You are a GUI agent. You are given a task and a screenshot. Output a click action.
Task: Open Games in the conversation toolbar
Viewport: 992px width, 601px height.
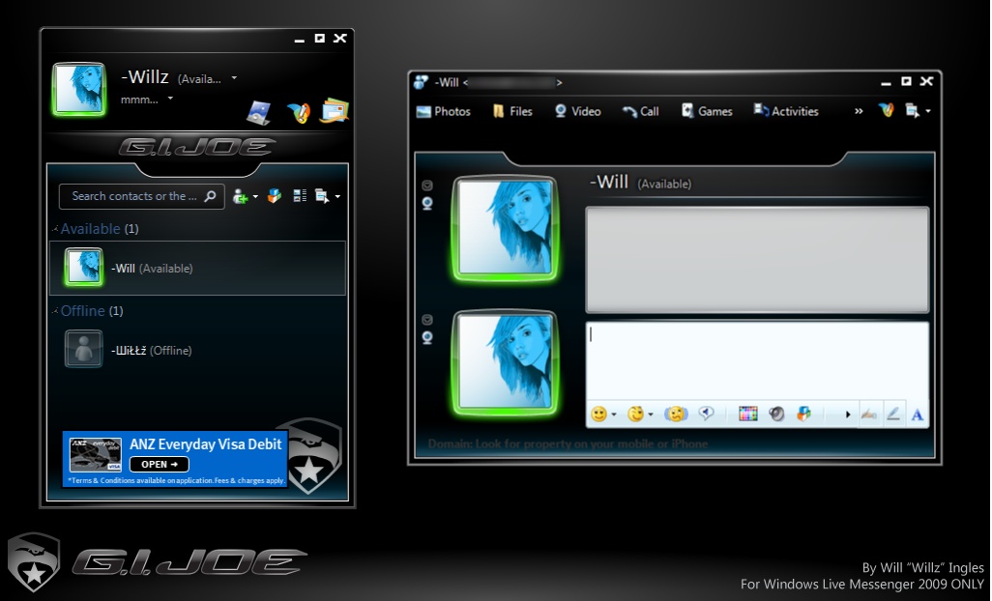coord(707,111)
